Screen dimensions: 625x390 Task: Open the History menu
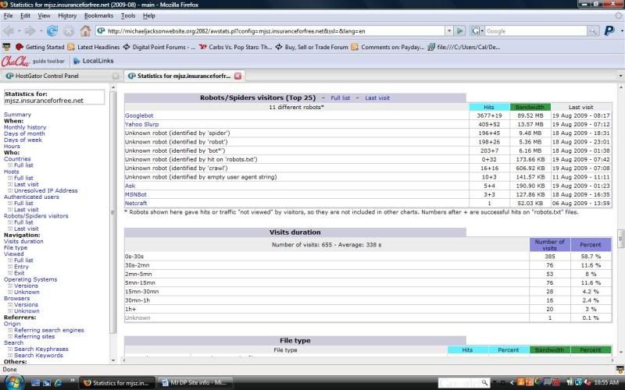67,16
